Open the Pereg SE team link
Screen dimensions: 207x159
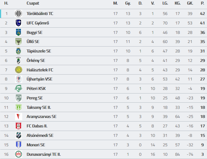(35, 98)
